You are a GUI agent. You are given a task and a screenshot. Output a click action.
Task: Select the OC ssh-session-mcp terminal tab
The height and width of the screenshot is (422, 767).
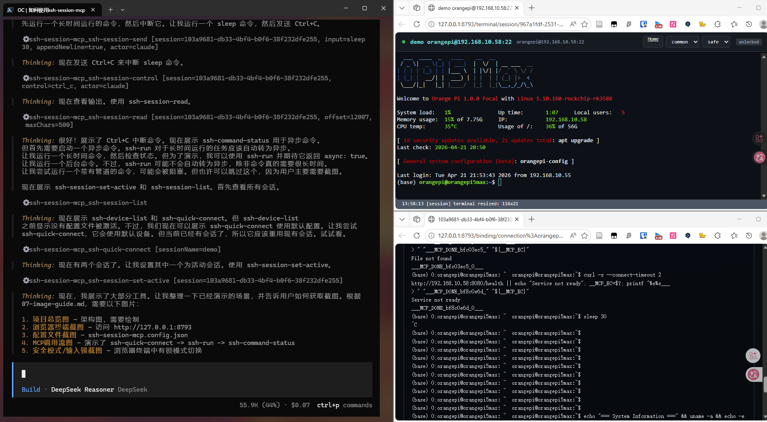(x=51, y=10)
